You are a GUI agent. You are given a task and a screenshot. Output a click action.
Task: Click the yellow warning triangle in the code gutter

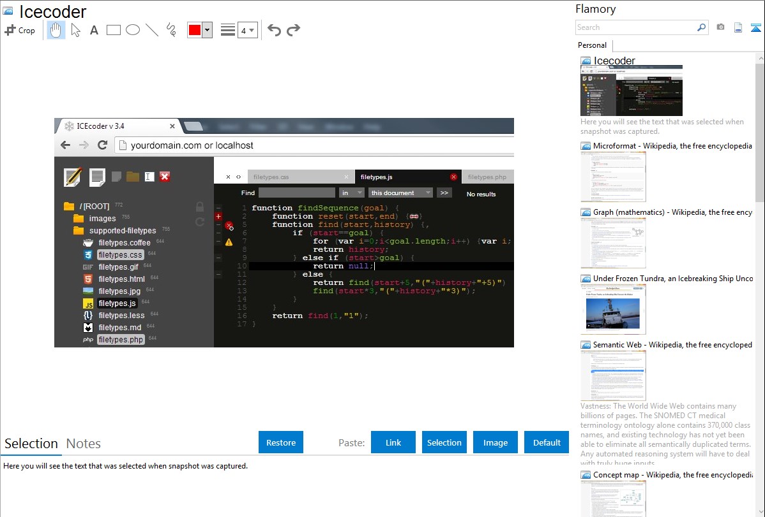229,242
